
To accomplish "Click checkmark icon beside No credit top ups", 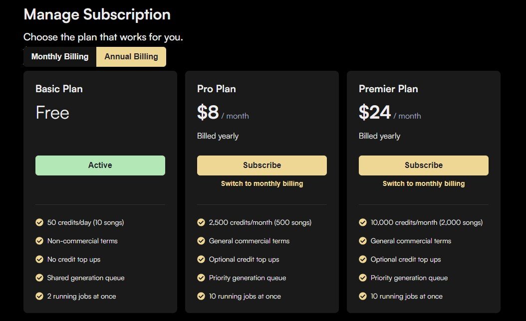I will click(x=39, y=259).
